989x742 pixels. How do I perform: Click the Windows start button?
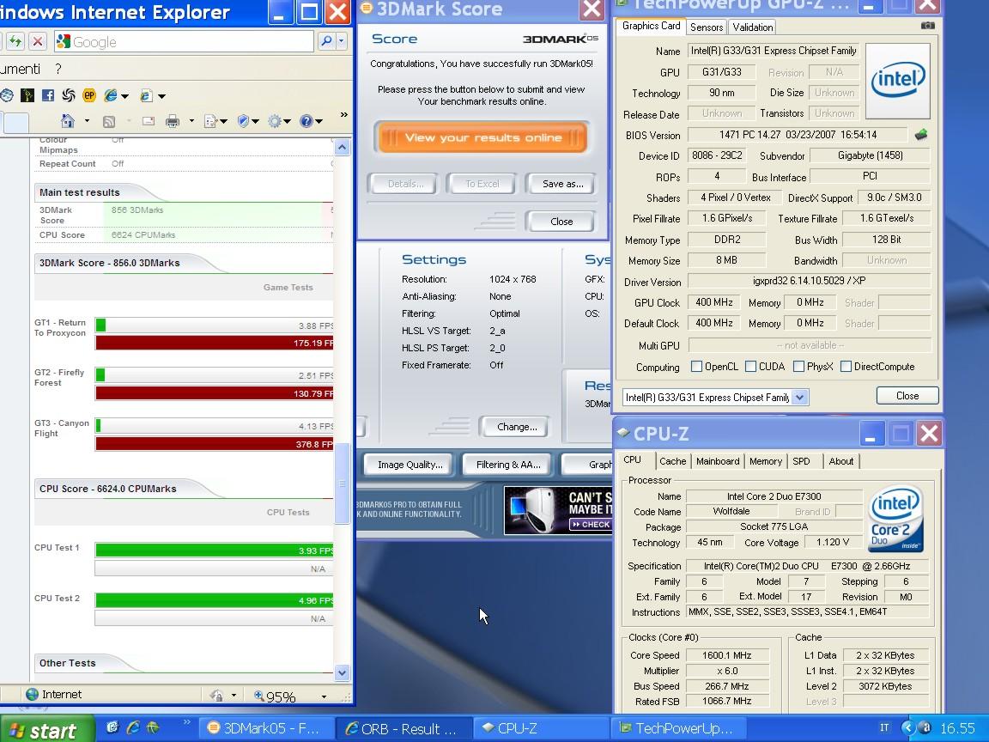pos(46,729)
